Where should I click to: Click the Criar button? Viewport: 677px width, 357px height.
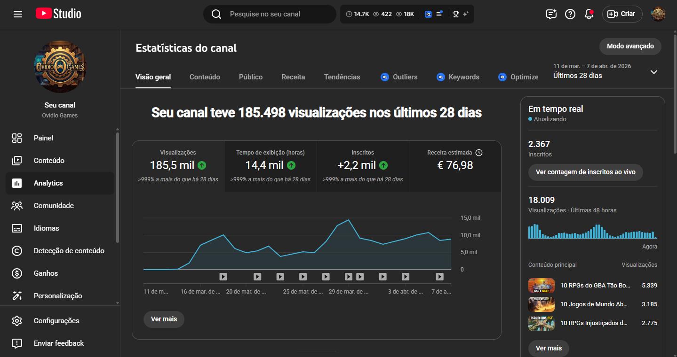(622, 14)
